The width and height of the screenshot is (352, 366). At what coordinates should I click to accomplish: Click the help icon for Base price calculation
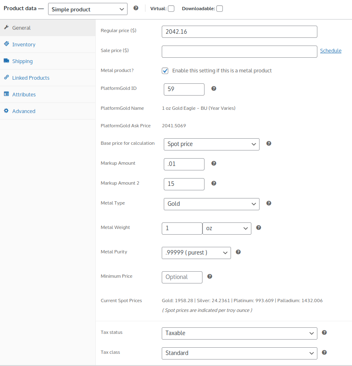point(269,144)
